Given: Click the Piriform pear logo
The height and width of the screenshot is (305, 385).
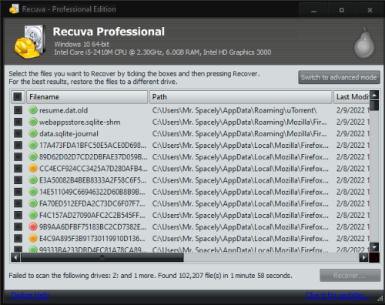Looking at the screenshot, I should click(x=364, y=42).
